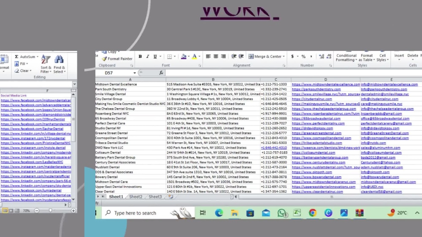Open Sort & Filter menu
Viewport: 422px width, 237px height.
pos(46,64)
